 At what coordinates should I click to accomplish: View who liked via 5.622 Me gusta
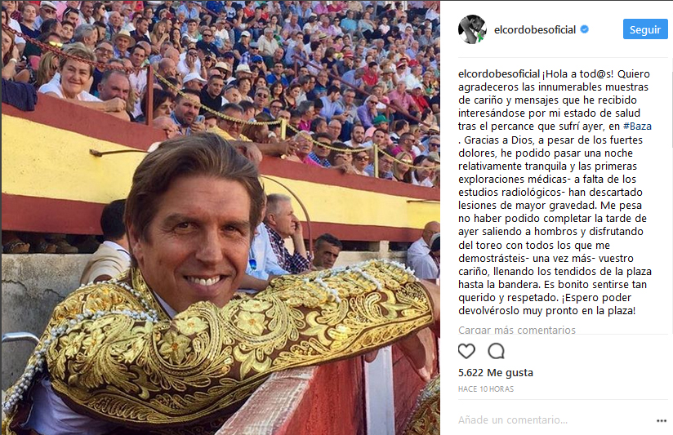(x=495, y=372)
